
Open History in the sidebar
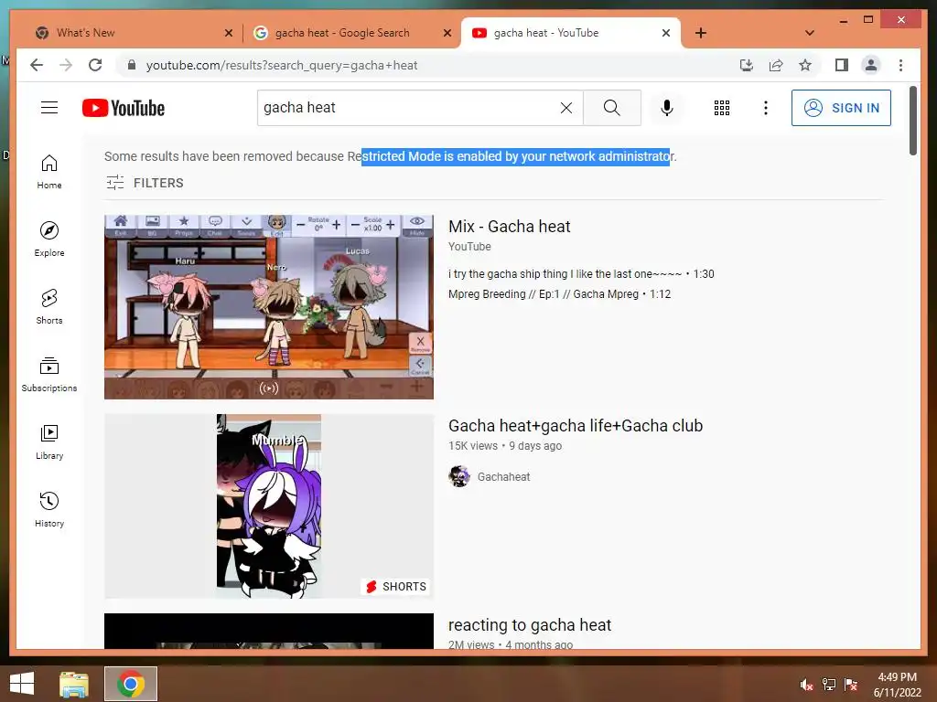pos(49,509)
